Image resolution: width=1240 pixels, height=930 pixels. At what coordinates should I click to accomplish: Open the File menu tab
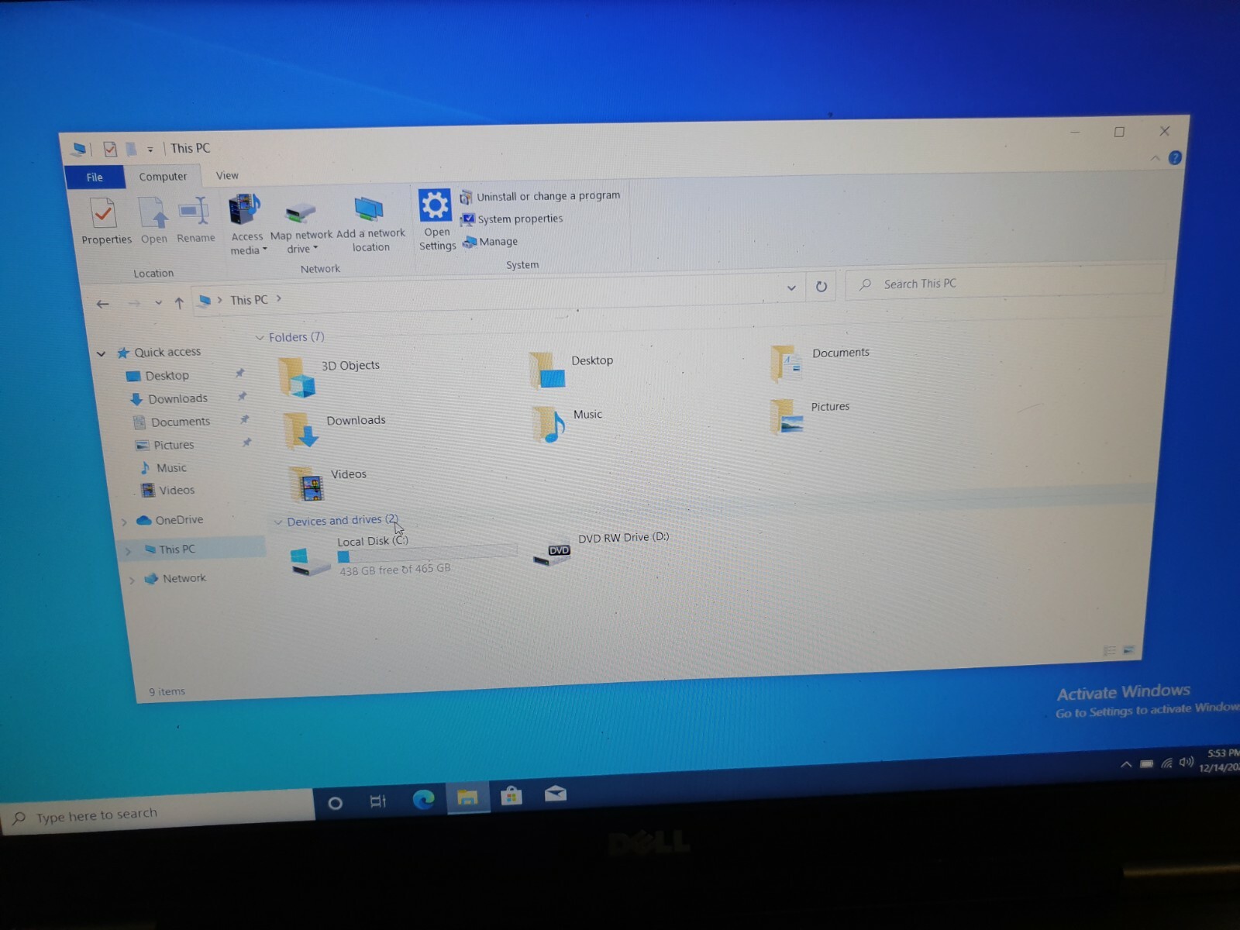[x=95, y=177]
